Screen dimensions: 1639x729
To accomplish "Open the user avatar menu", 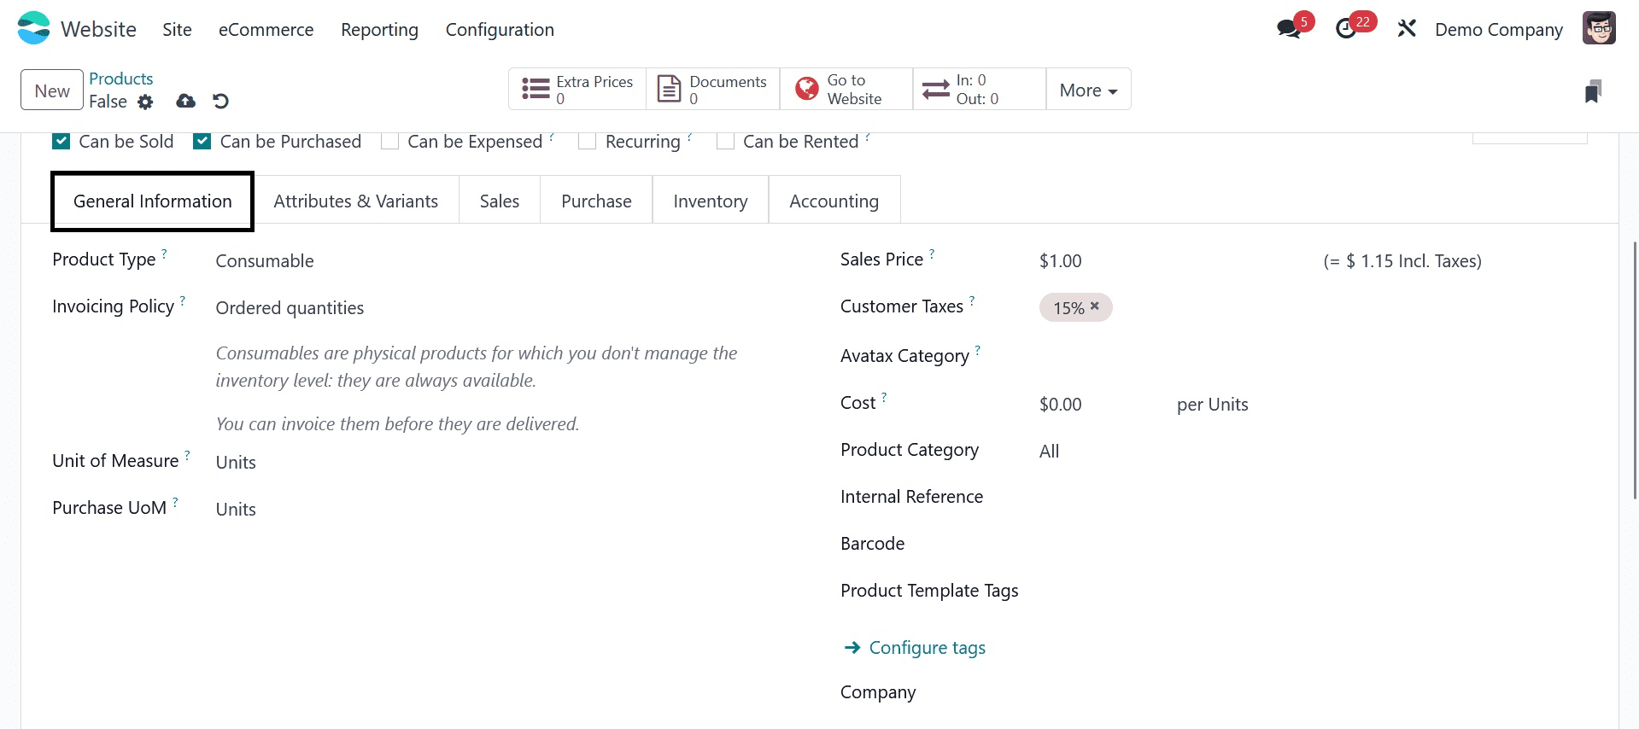I will pyautogui.click(x=1598, y=28).
